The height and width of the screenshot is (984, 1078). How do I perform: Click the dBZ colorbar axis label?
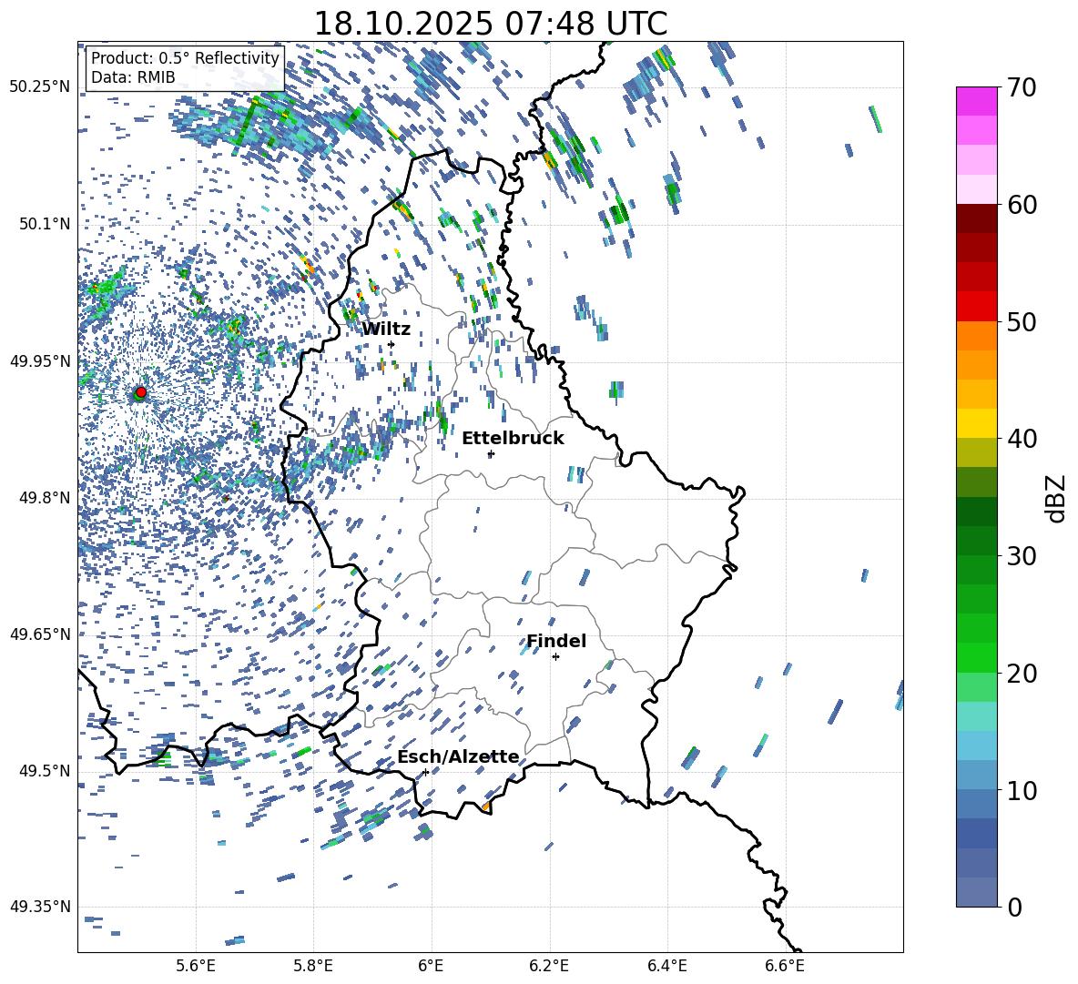(1057, 498)
